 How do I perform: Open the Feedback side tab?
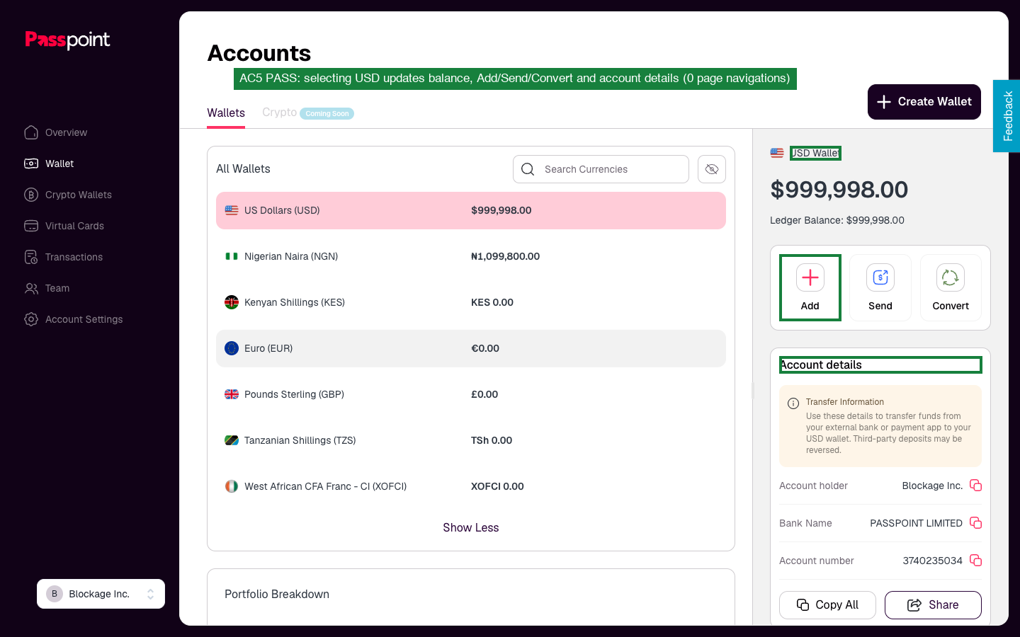tap(1007, 116)
